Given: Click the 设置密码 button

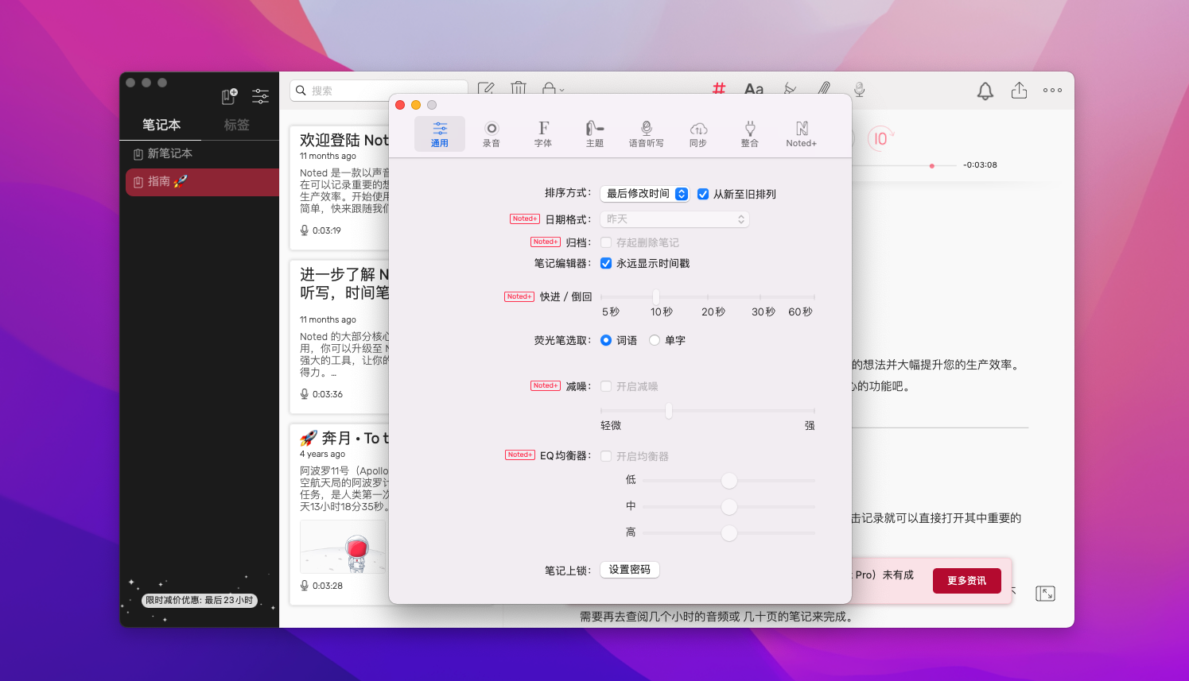Looking at the screenshot, I should (x=629, y=570).
